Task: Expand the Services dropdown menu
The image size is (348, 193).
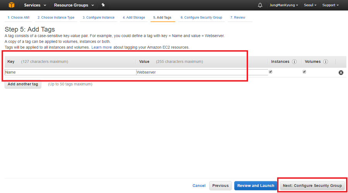Action: click(x=35, y=5)
